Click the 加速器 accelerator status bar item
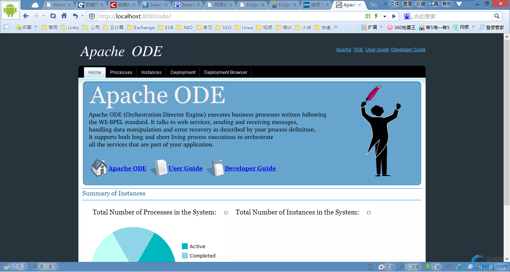Screen dimensions: 510x272 [x=410, y=267]
